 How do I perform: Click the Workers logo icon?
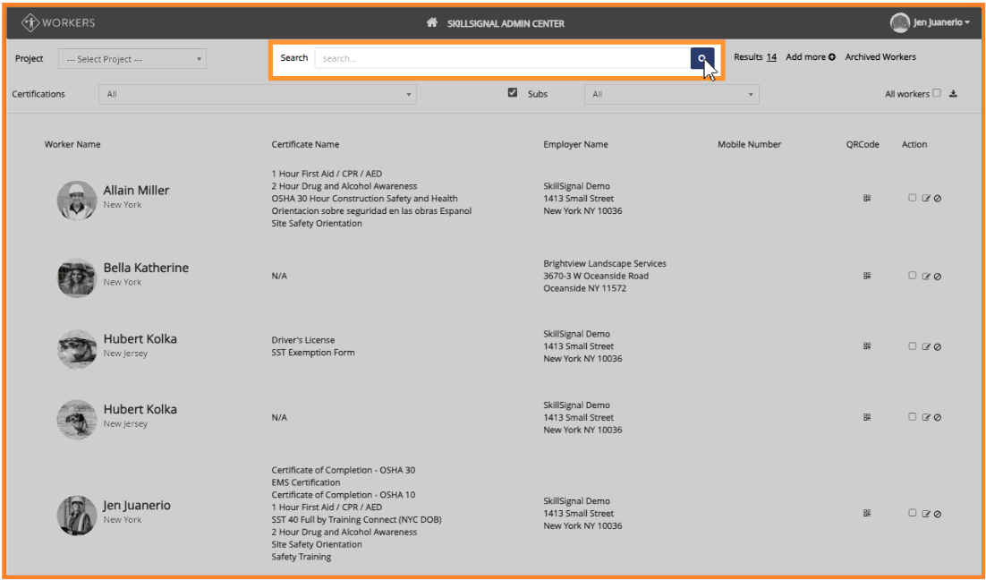pos(30,22)
